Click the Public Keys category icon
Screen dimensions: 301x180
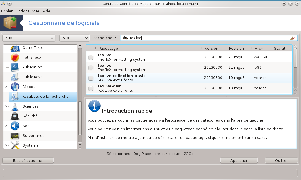[x=15, y=77]
